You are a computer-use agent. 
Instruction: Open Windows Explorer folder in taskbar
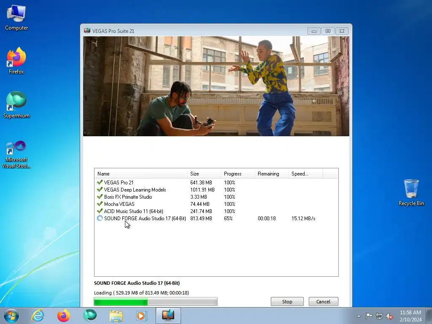click(116, 316)
